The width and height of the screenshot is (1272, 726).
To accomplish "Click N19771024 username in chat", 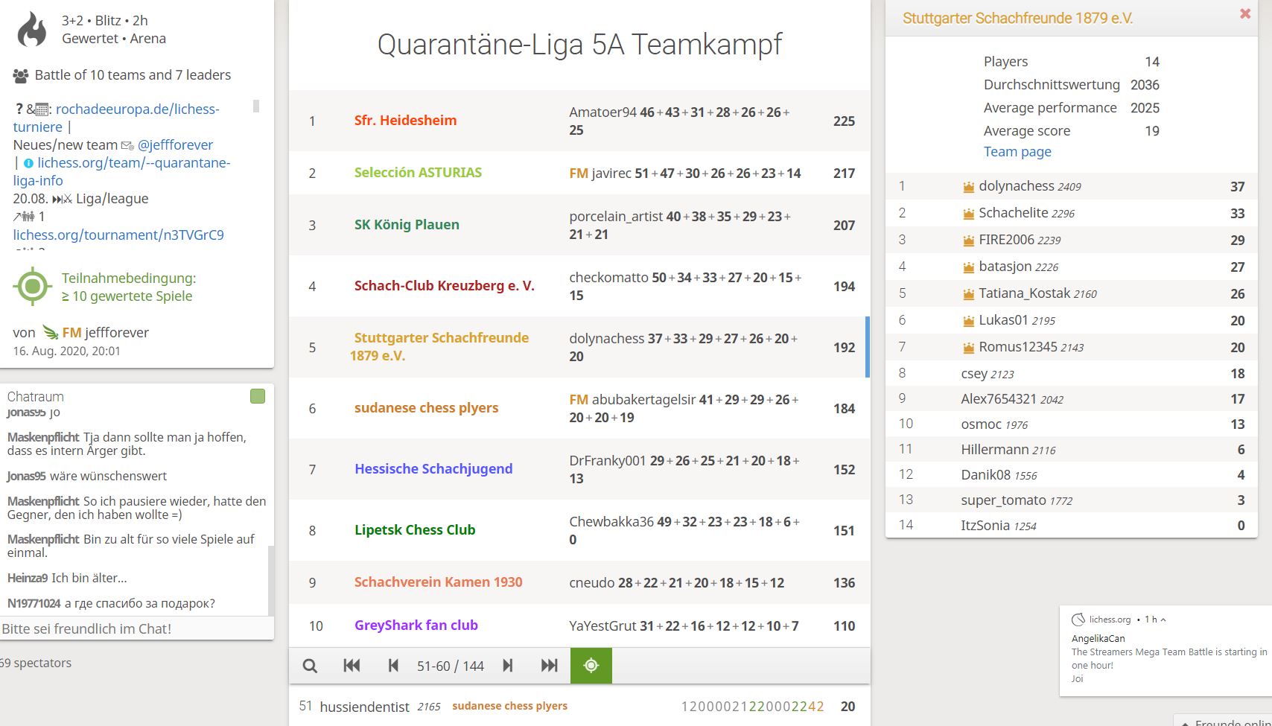I will coord(34,603).
